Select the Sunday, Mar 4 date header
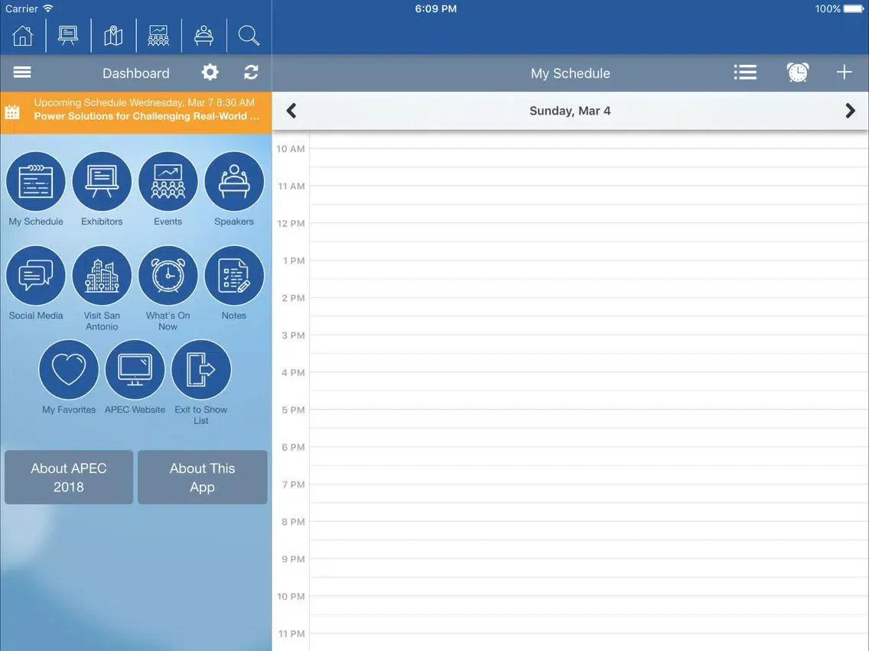The image size is (869, 651). 570,111
